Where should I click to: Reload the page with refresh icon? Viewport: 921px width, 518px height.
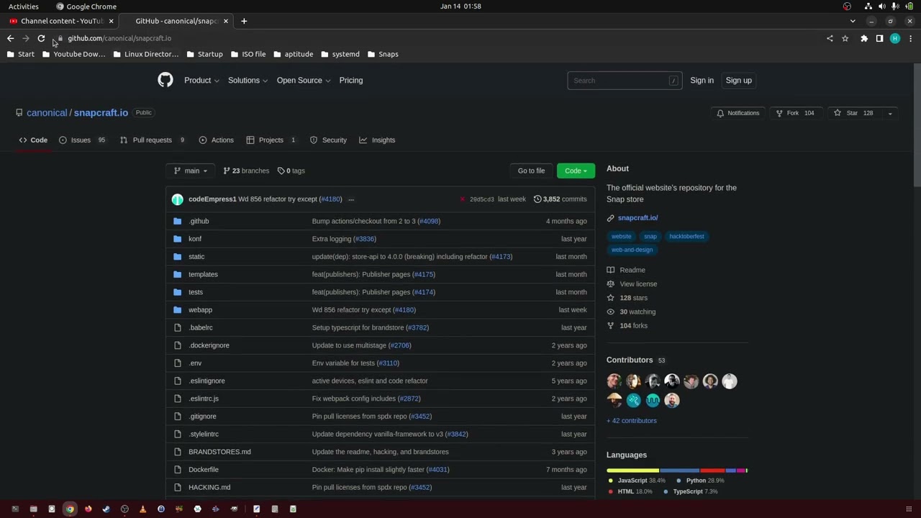tap(41, 38)
